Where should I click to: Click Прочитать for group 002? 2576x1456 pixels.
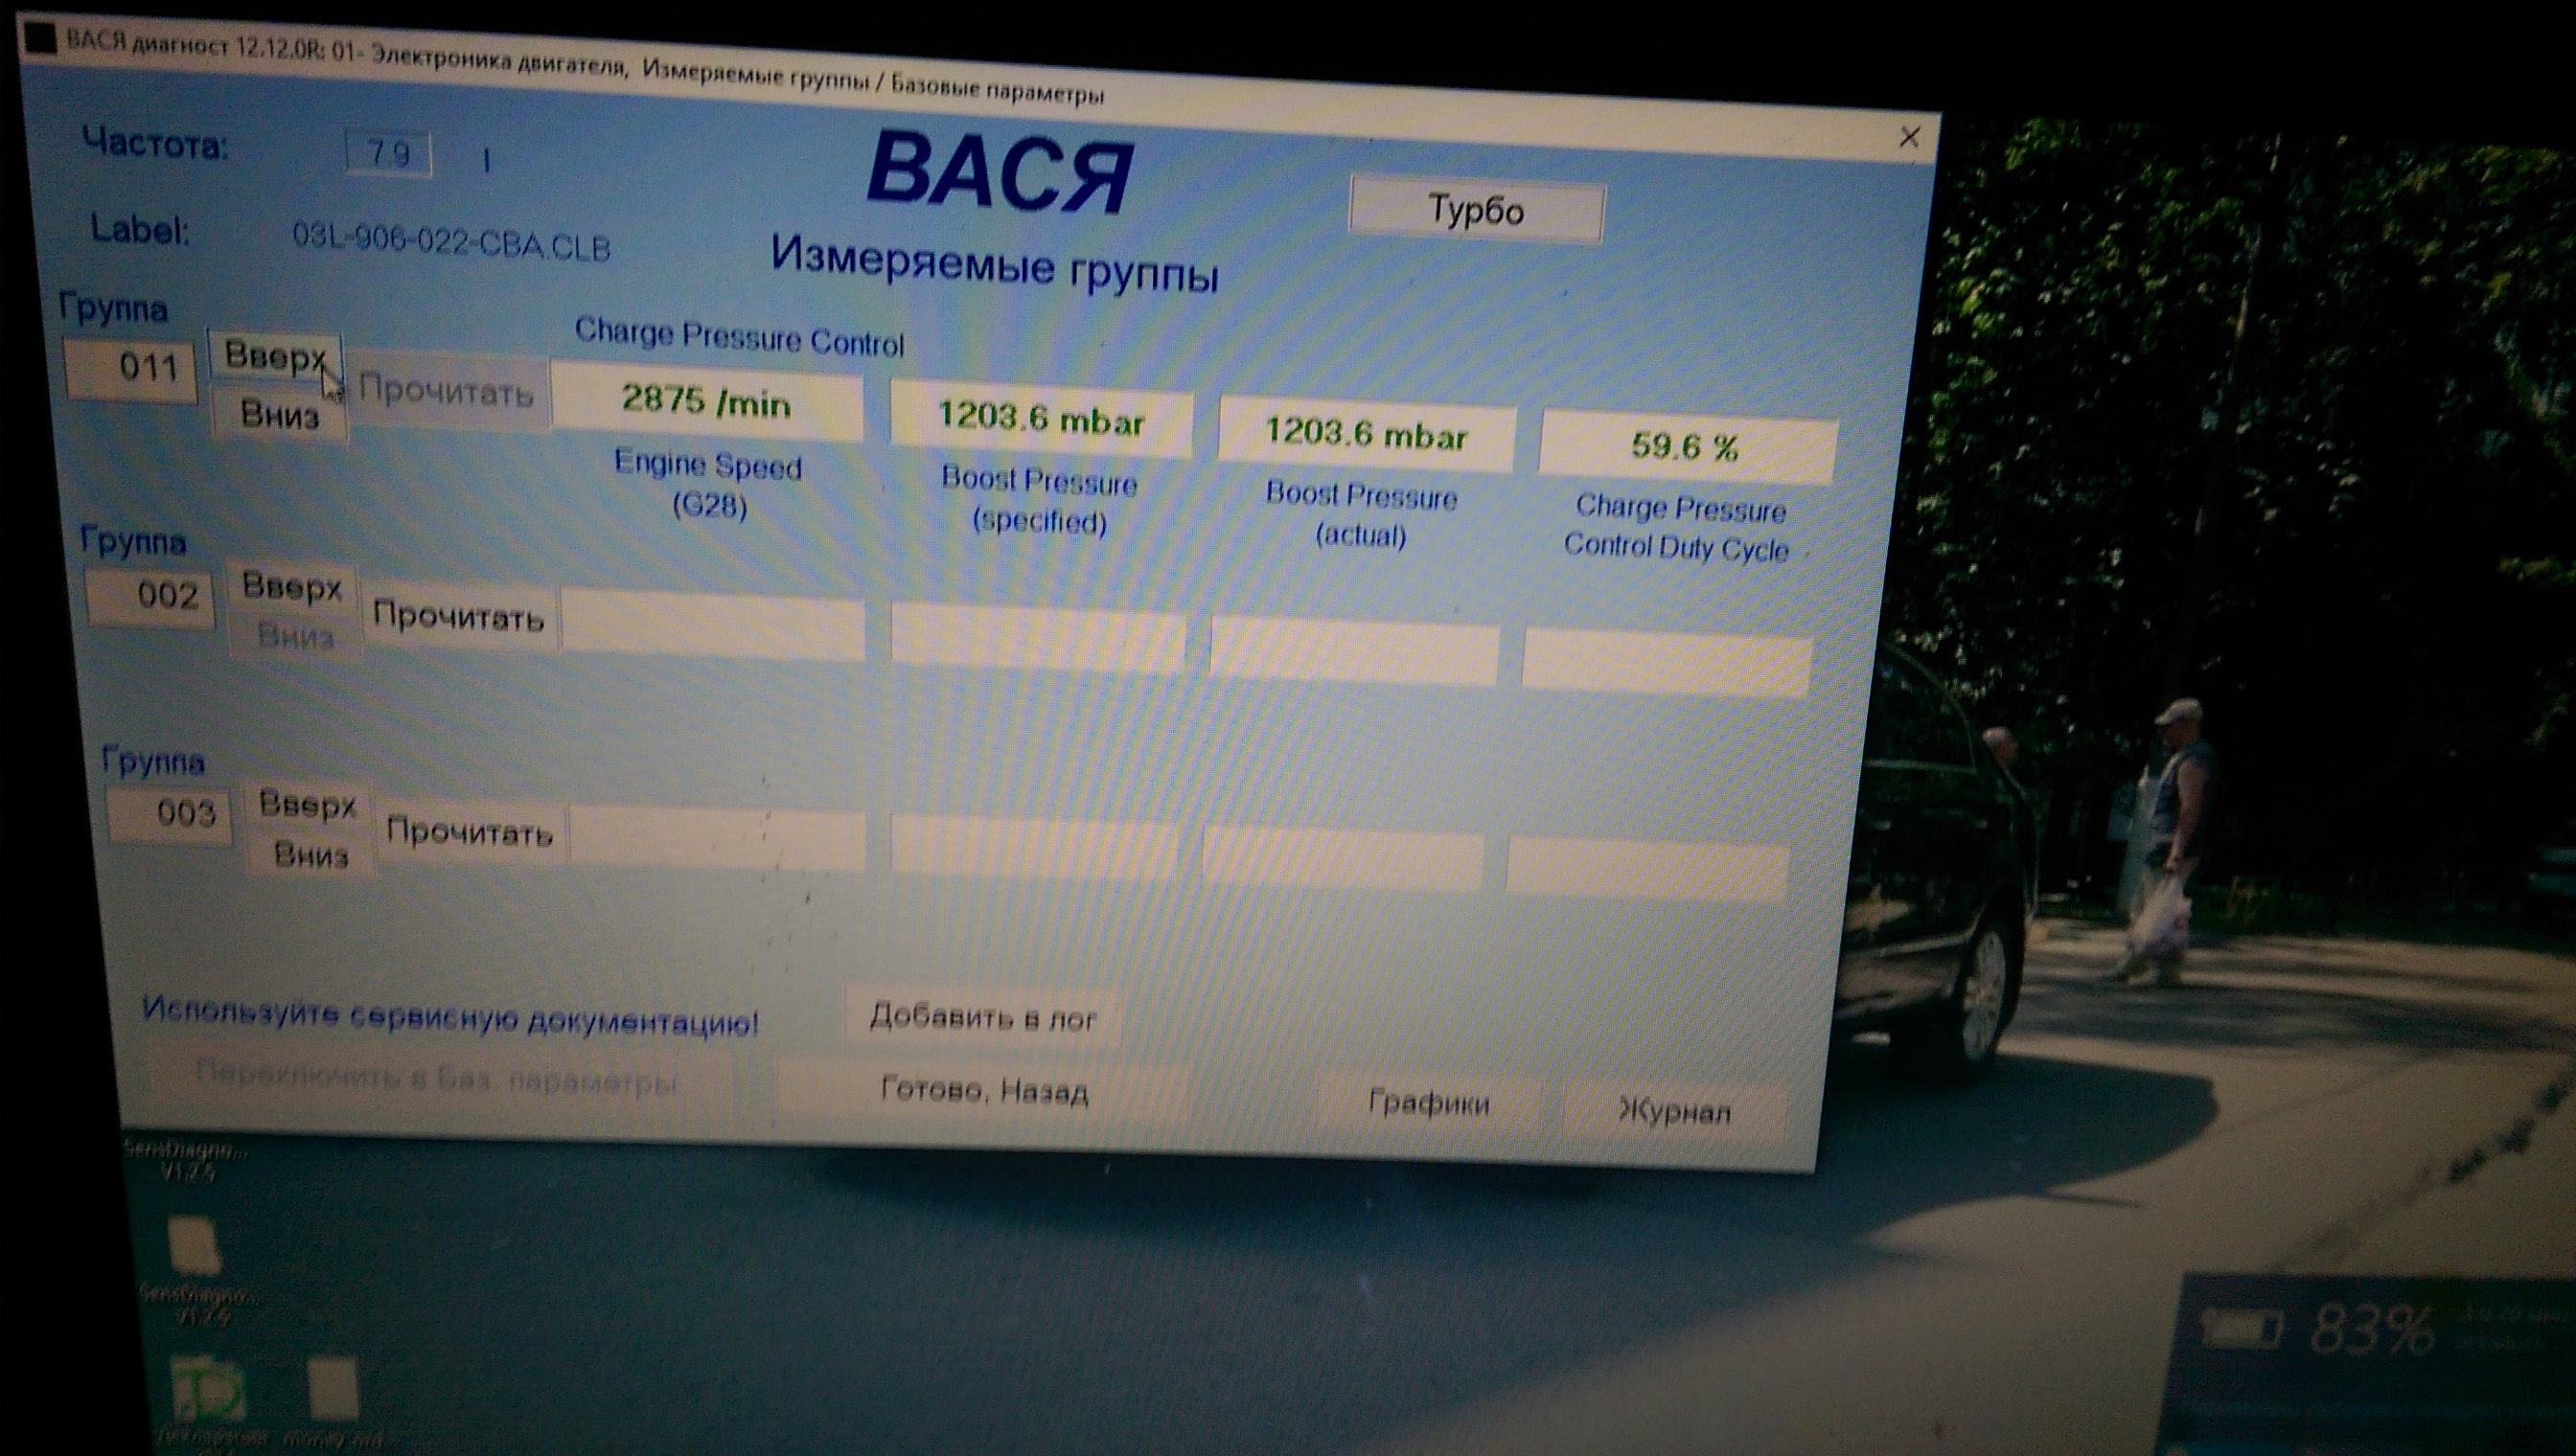tap(458, 616)
